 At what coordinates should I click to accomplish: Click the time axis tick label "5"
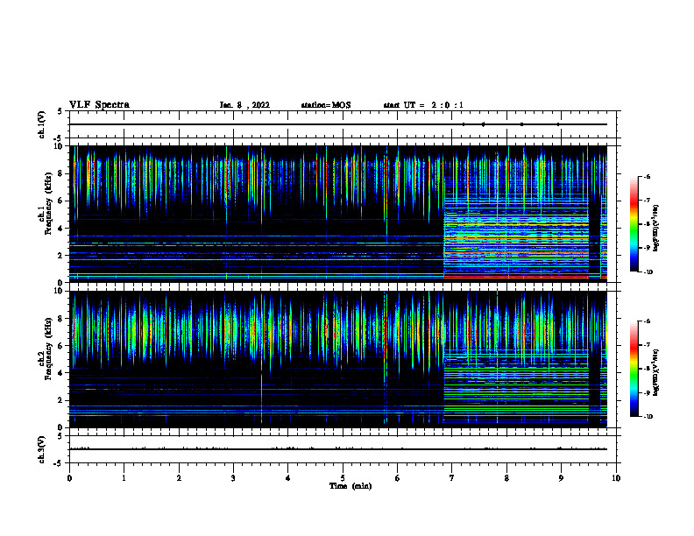click(343, 478)
